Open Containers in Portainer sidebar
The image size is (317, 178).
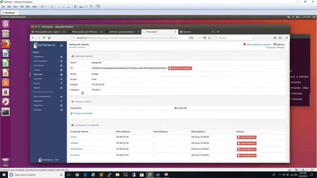coord(39,66)
